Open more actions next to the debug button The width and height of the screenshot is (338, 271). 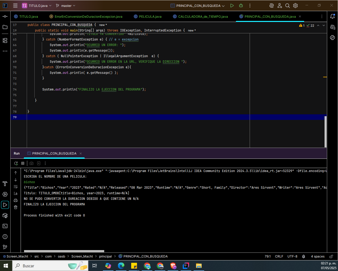(250, 6)
